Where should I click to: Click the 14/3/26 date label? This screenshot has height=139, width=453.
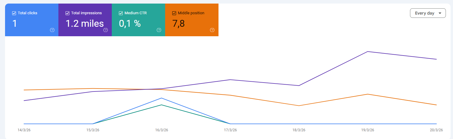[x=24, y=130]
